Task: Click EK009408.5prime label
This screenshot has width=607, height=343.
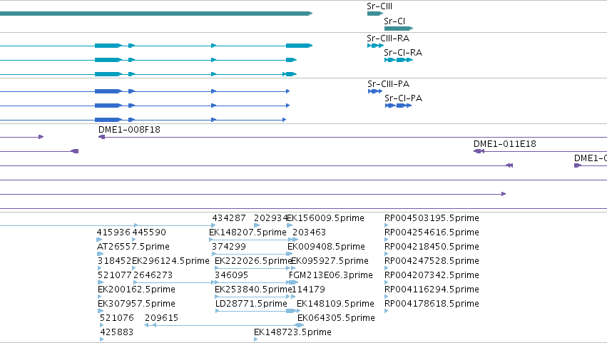Action: [x=327, y=247]
